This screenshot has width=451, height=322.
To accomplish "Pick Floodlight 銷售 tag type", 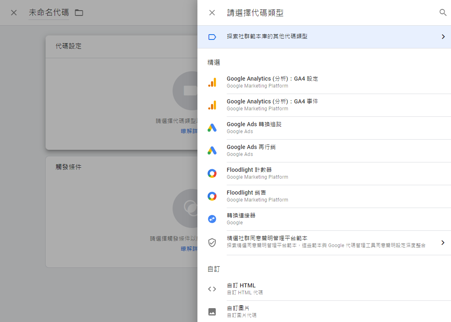I will pyautogui.click(x=324, y=196).
